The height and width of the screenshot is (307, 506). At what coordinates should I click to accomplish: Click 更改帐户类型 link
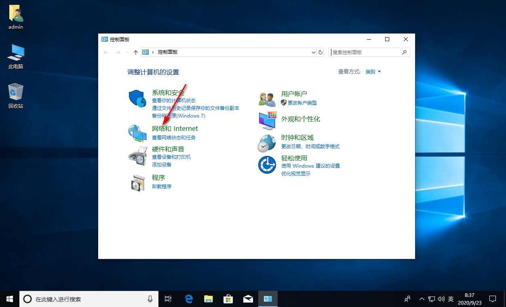pos(302,103)
